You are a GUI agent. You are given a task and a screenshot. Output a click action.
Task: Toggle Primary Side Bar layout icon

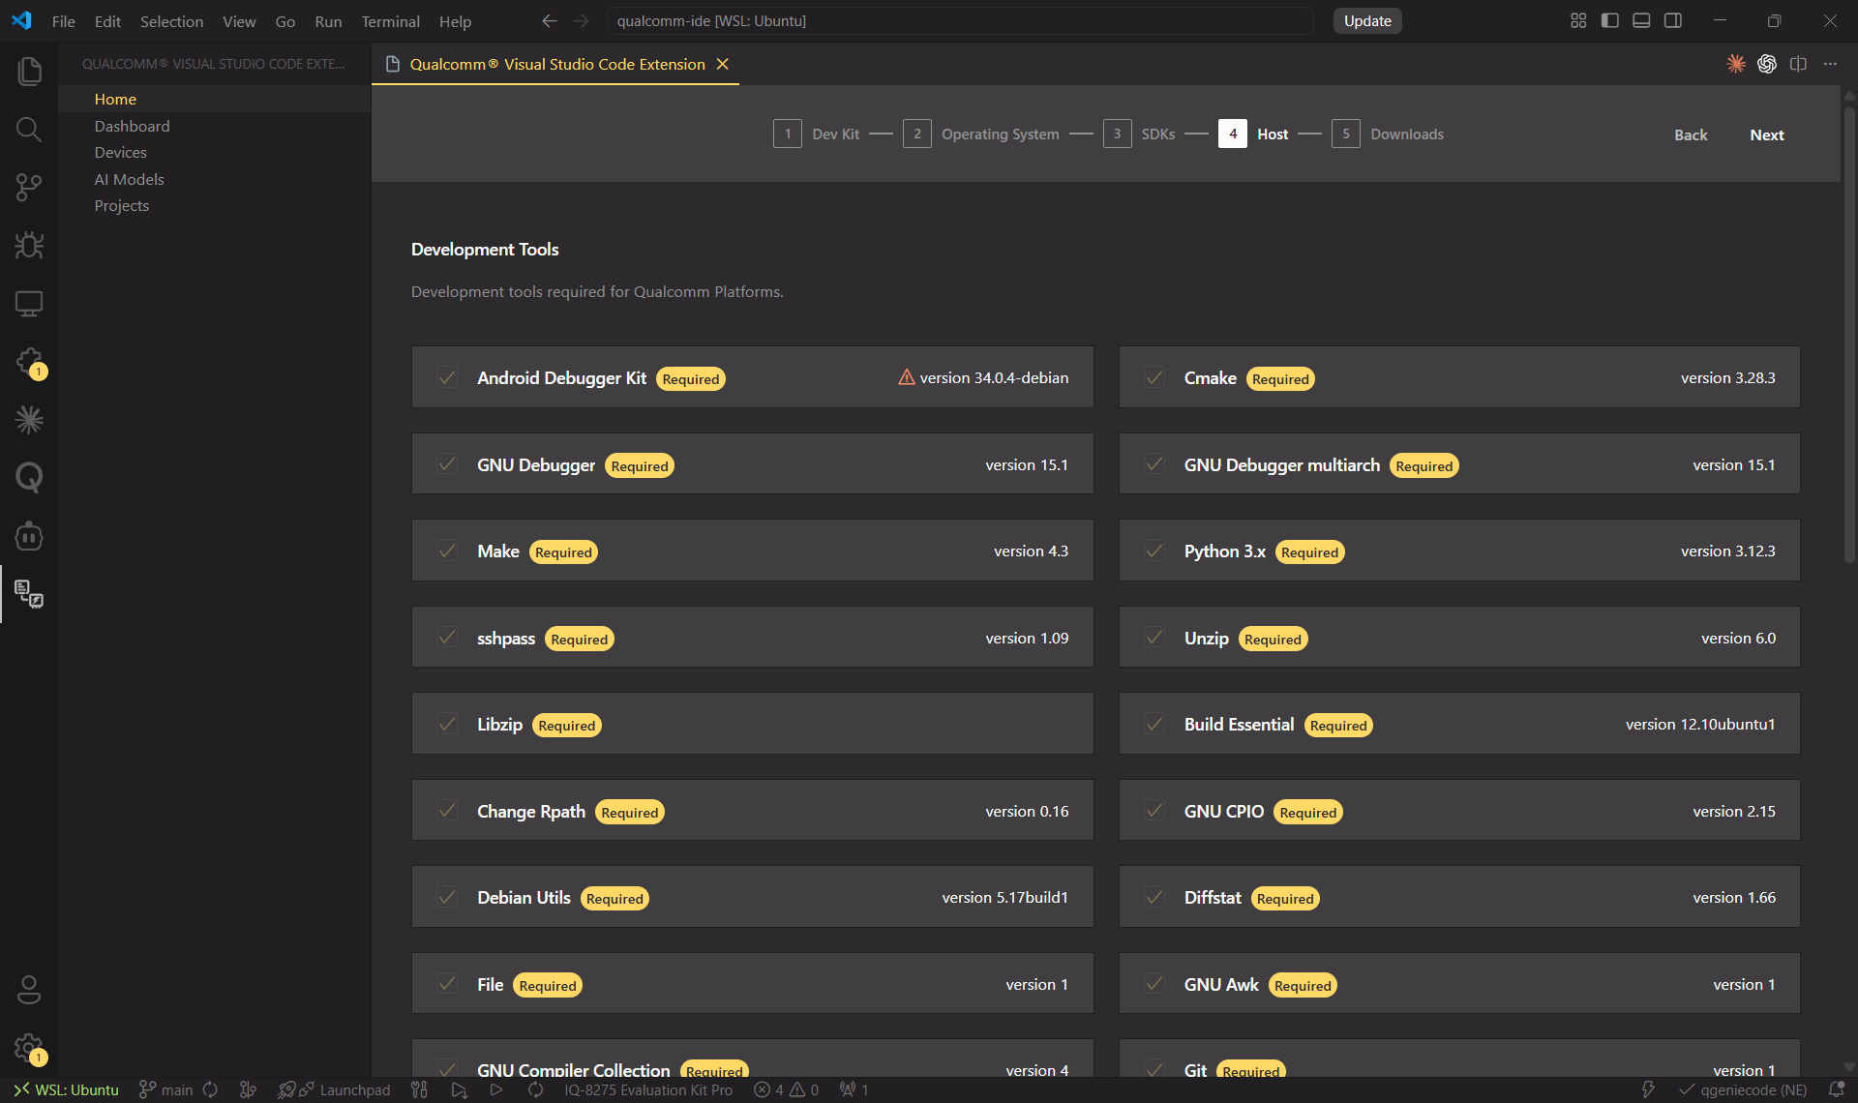[1610, 20]
